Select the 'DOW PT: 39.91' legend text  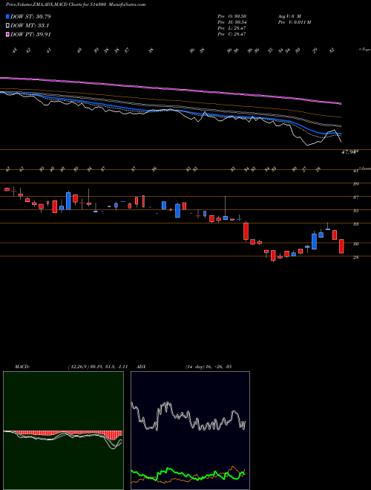pos(30,35)
